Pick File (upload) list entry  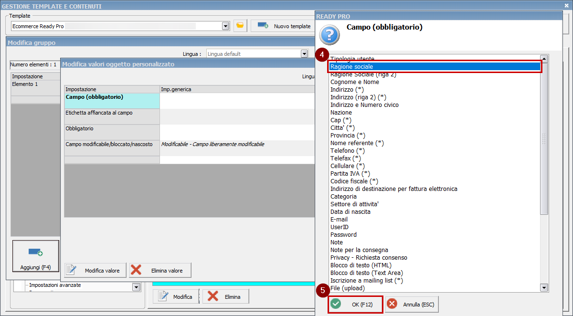[347, 288]
